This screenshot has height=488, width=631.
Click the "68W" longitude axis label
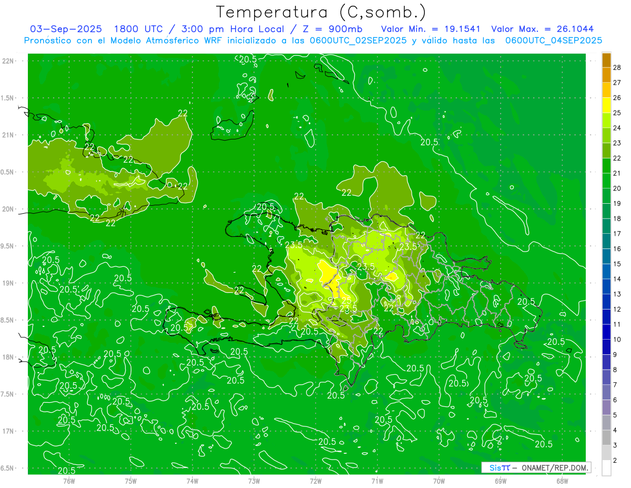(562, 481)
